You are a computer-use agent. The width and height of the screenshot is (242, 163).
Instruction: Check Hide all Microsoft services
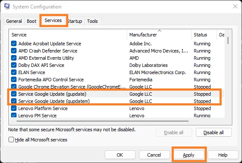(11, 140)
